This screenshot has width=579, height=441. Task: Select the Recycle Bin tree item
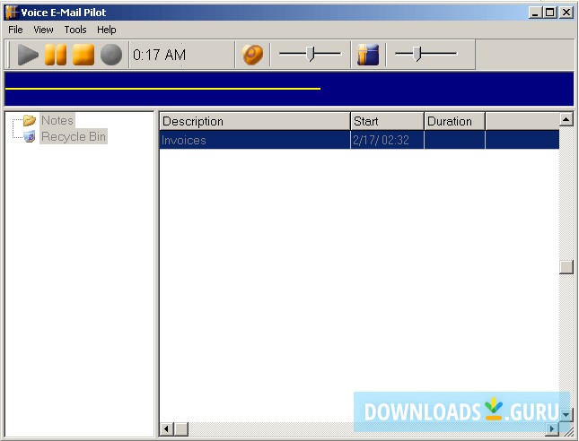click(x=74, y=136)
